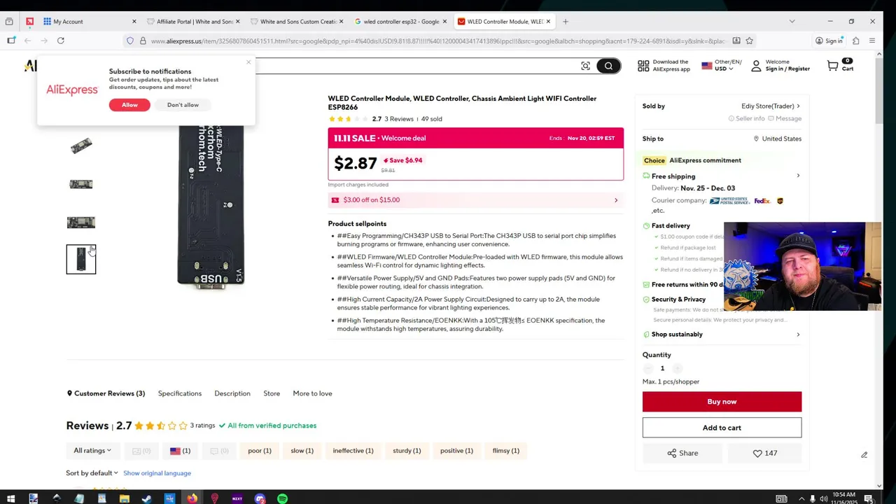This screenshot has height=504, width=896.
Task: Go to the Description section tab
Action: pyautogui.click(x=232, y=393)
